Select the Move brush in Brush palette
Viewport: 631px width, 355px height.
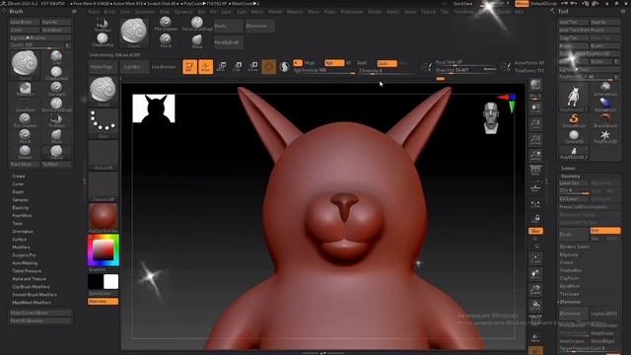click(x=56, y=136)
